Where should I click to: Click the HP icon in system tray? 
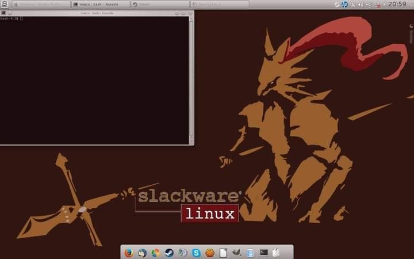(x=344, y=4)
